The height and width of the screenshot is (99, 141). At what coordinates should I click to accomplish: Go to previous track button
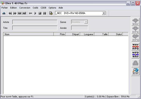(x=20, y=13)
